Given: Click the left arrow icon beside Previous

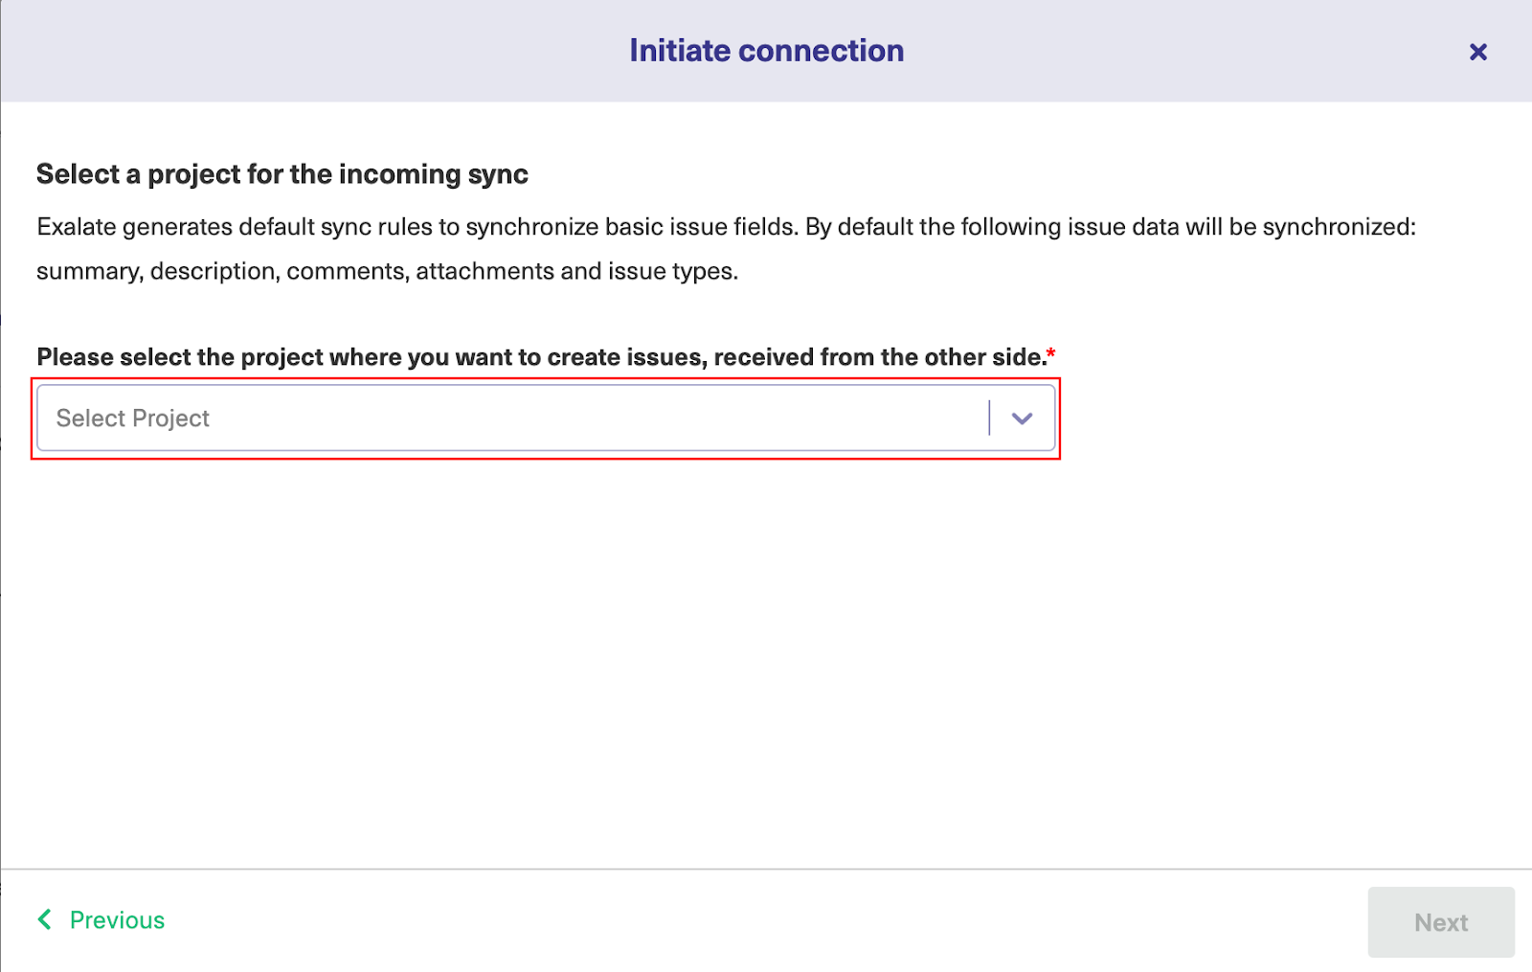Looking at the screenshot, I should [x=45, y=920].
